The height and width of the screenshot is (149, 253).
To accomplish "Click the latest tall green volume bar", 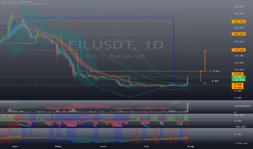I will click(x=188, y=108).
